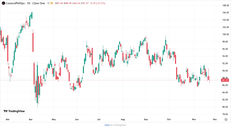The height and width of the screenshot is (128, 231).
Task: Click the 100.00 price axis label
Action: [225, 34]
